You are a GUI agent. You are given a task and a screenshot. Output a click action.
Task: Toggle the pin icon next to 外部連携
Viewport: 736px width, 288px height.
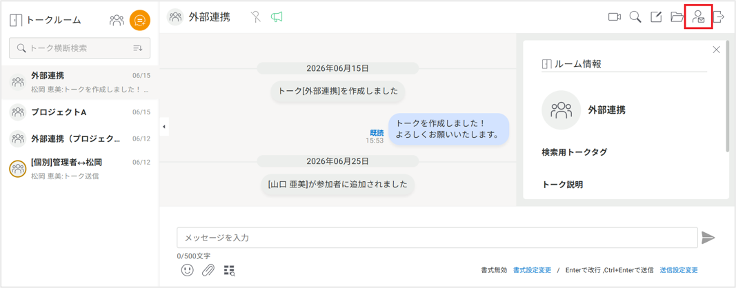point(255,17)
